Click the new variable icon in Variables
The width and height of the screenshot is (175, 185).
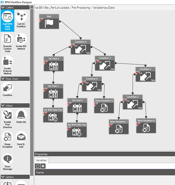tap(37, 166)
